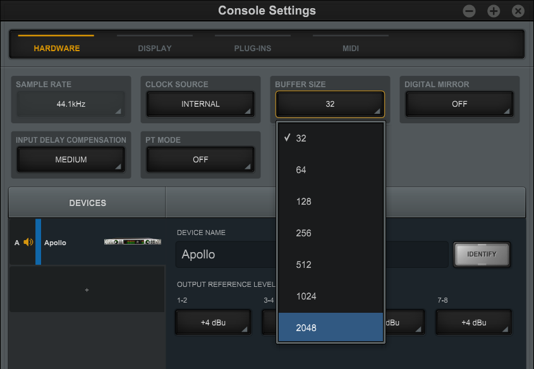Open the 1-2 output reference level dropdown
The image size is (534, 369).
point(213,322)
